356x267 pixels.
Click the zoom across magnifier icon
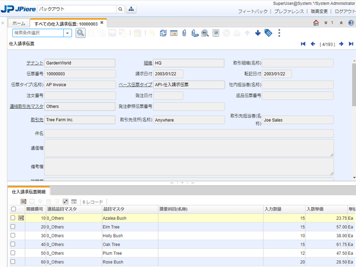205,33
